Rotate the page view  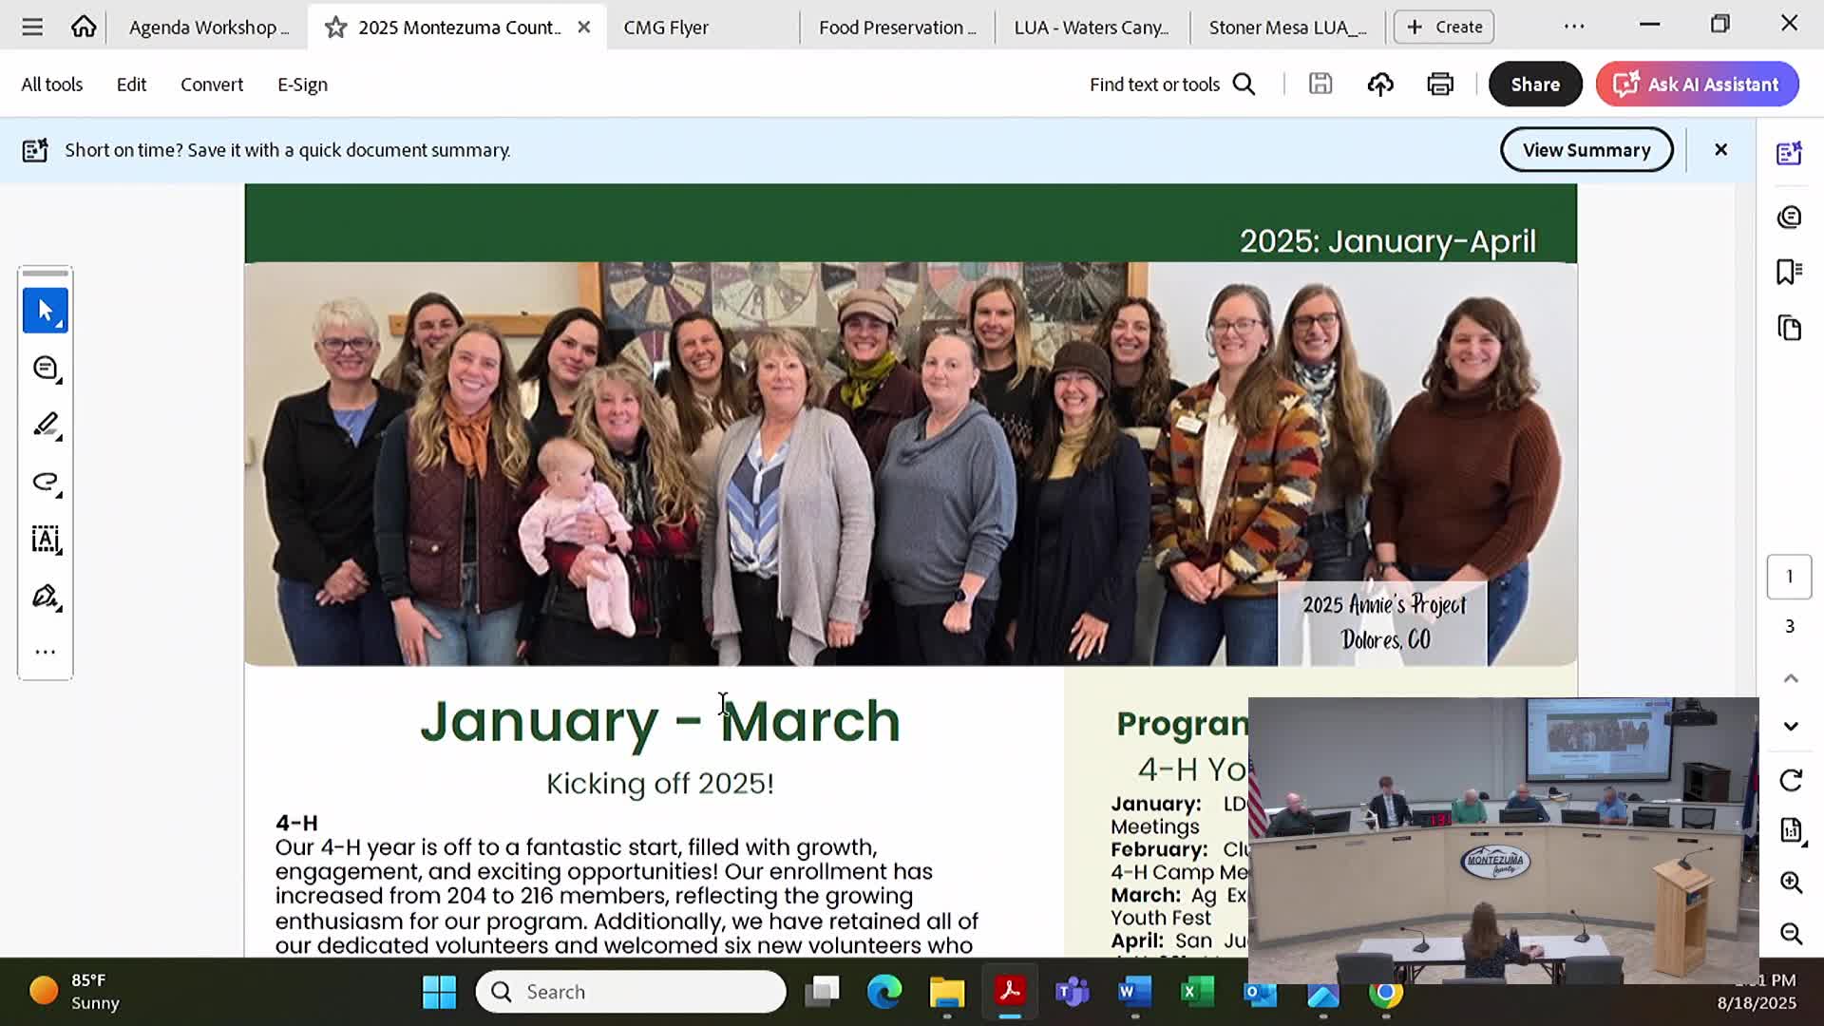[x=1791, y=781]
